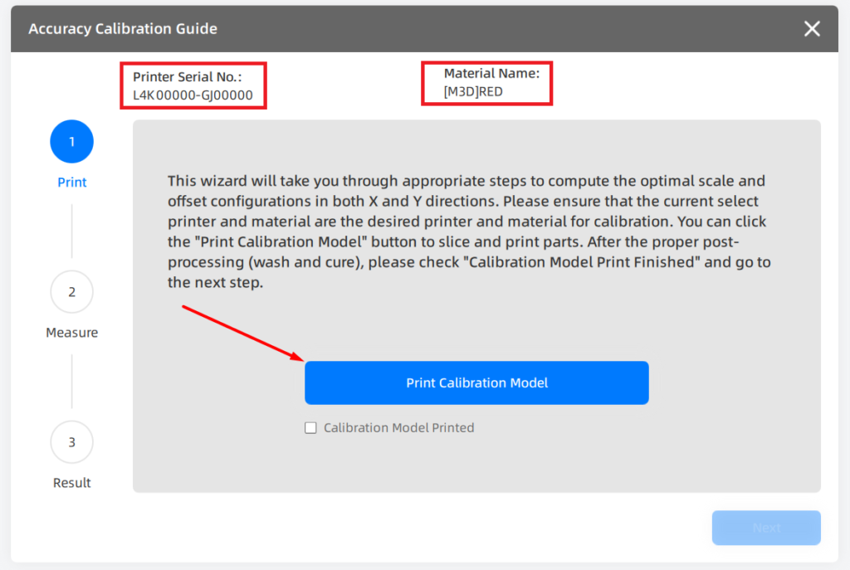Select the [M3D]RED material value

point(473,91)
